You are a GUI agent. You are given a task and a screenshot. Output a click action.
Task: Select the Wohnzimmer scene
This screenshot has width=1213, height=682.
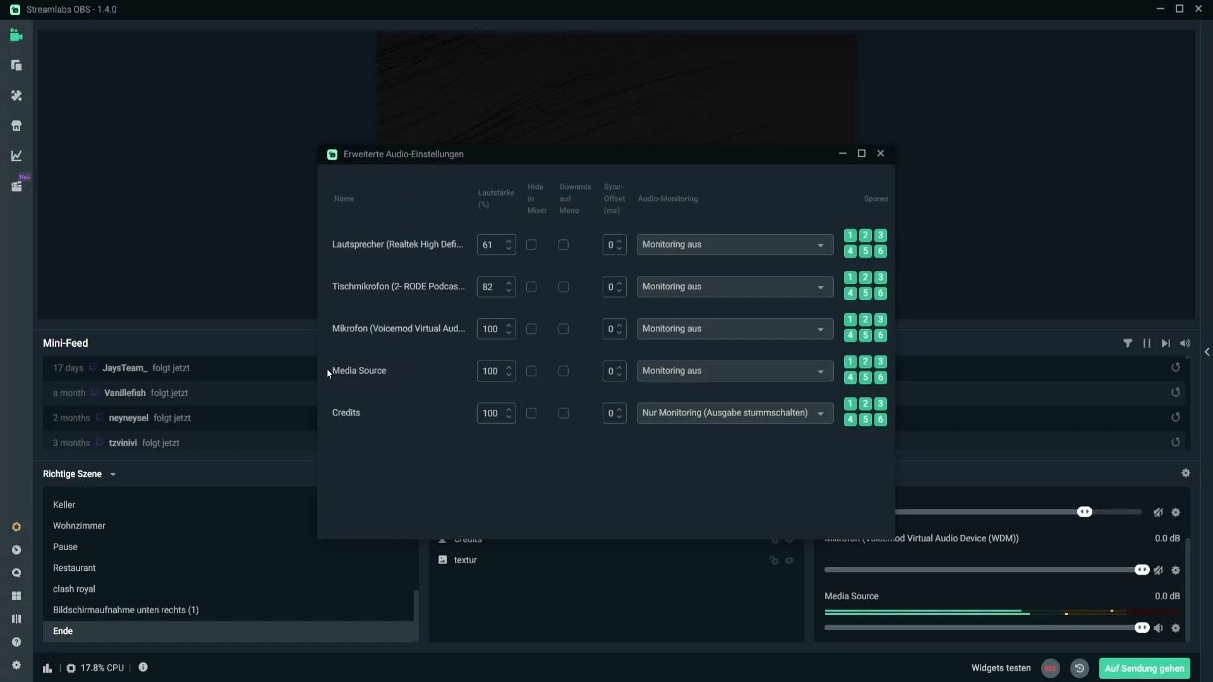click(x=78, y=525)
